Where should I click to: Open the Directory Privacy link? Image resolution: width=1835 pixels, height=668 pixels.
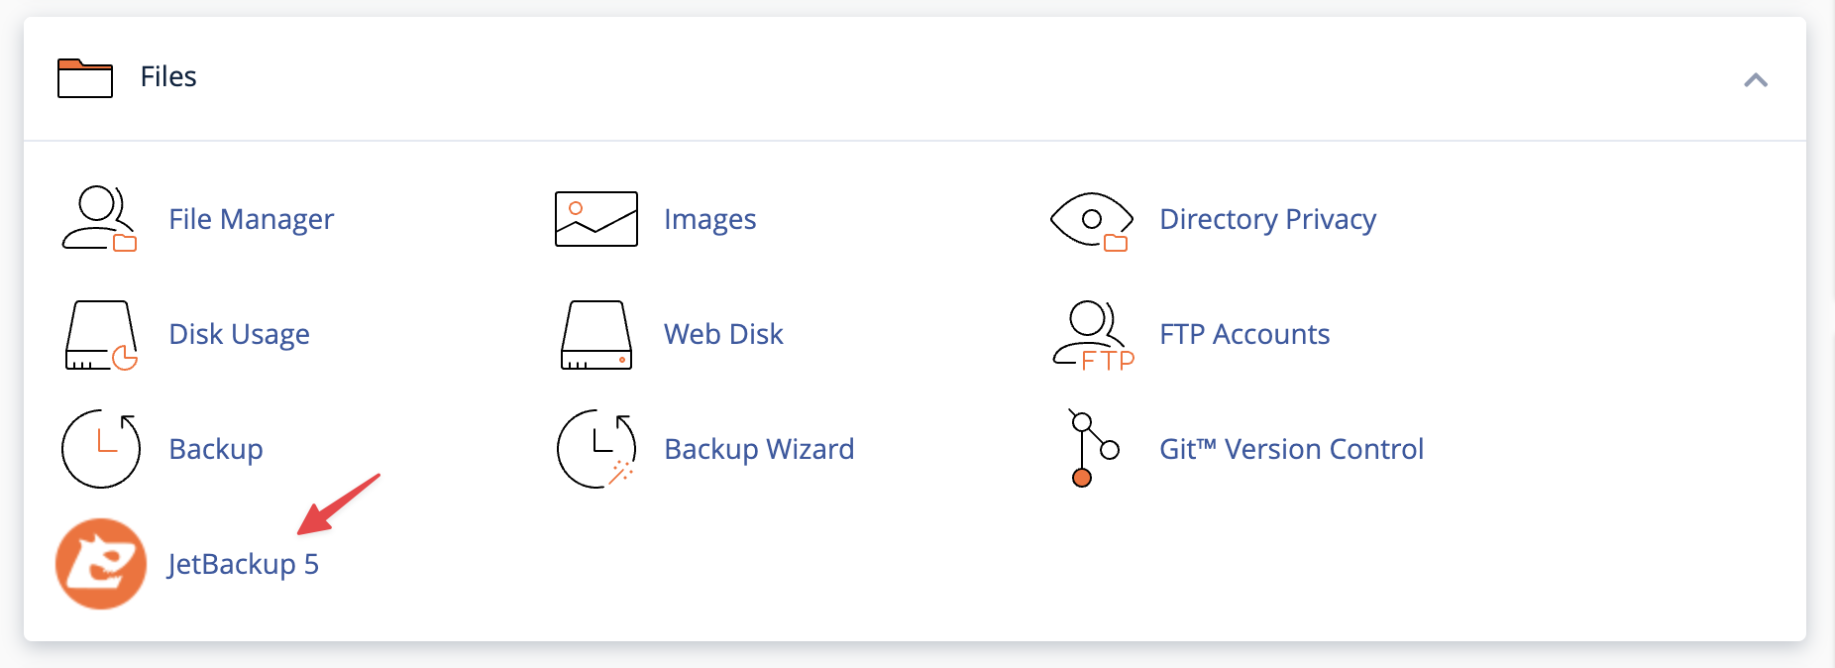1268,219
